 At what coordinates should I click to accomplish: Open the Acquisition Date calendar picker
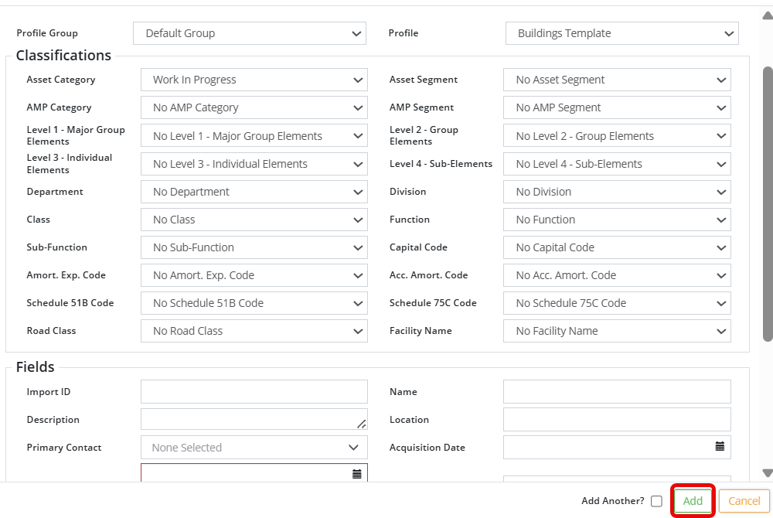(x=720, y=447)
